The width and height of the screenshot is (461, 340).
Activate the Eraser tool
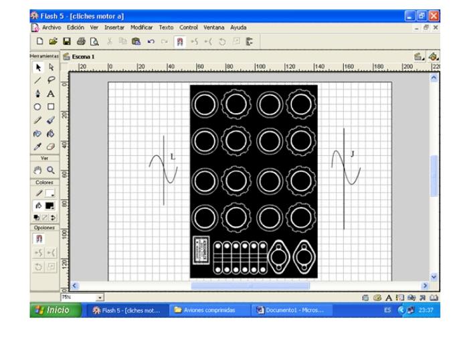click(50, 146)
